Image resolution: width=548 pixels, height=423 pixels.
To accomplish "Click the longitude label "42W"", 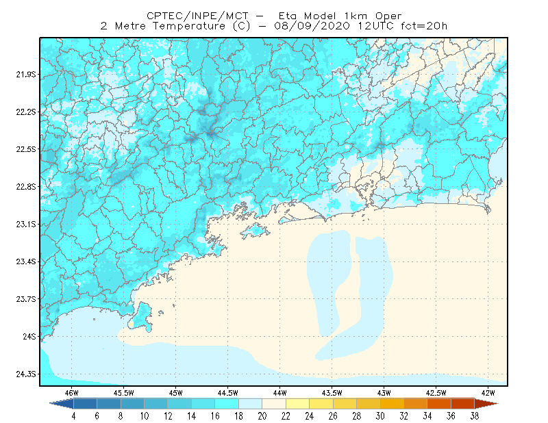I will [488, 393].
